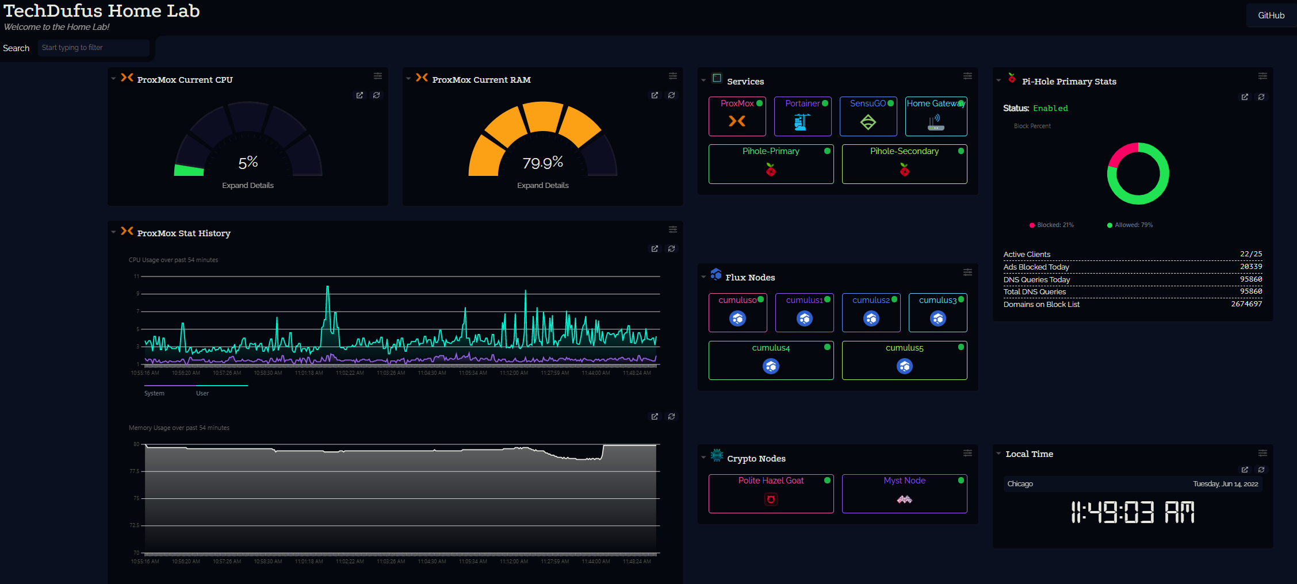This screenshot has width=1297, height=584.
Task: Expand Details under the RAM gauge
Action: pyautogui.click(x=542, y=185)
